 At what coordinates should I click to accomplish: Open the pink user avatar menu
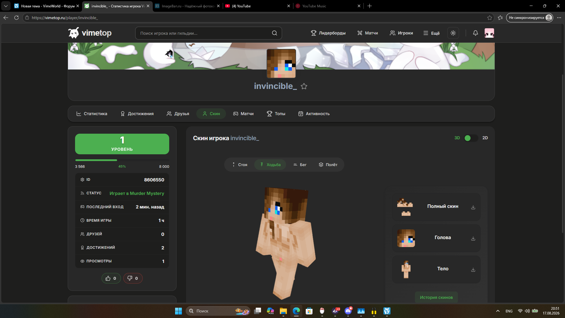pos(489,33)
